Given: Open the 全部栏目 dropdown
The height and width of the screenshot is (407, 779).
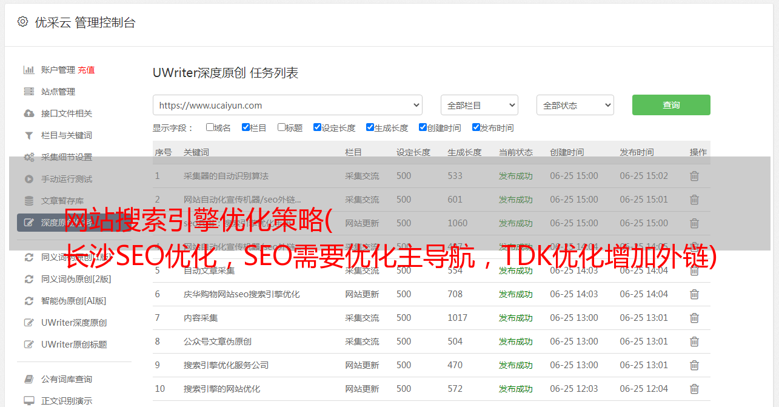Looking at the screenshot, I should tap(480, 105).
